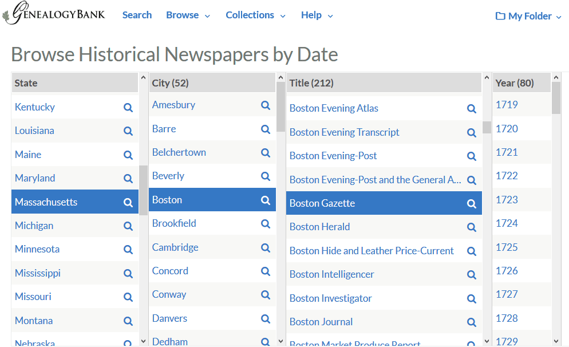The width and height of the screenshot is (569, 347).
Task: Click the magnifier icon for Louisiana
Action: [128, 131]
